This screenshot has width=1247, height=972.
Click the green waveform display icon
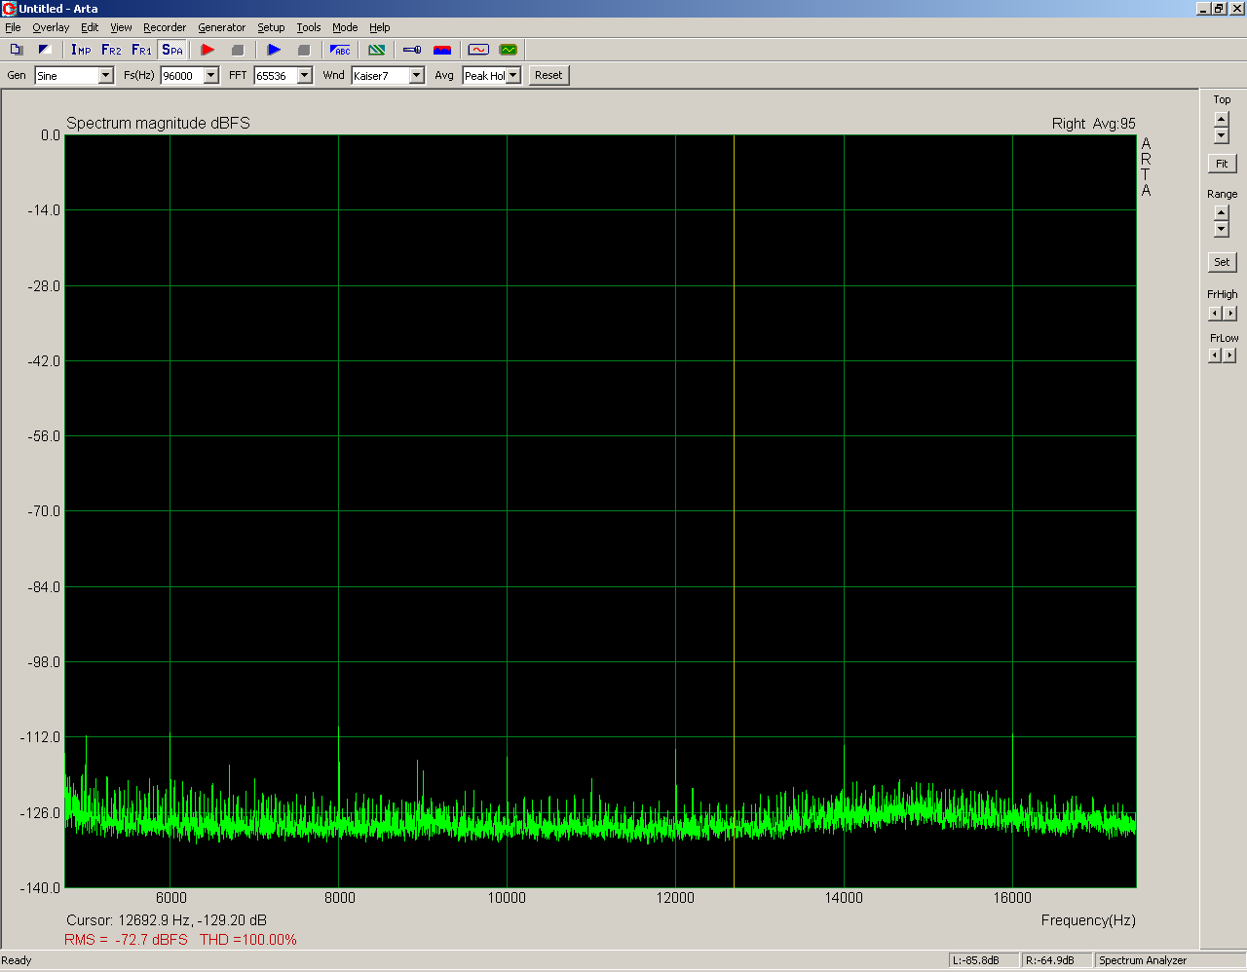(x=509, y=50)
